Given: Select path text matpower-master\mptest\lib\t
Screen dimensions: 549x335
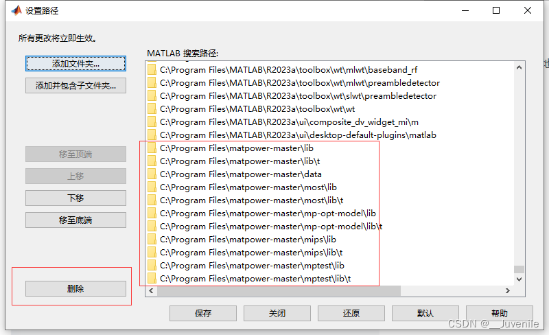Looking at the screenshot, I should pyautogui.click(x=255, y=279).
